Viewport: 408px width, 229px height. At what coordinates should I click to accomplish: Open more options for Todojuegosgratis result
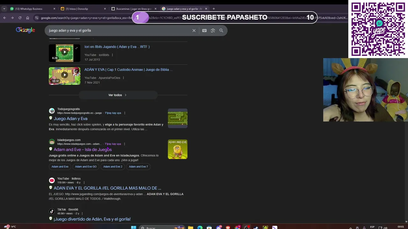[125, 113]
